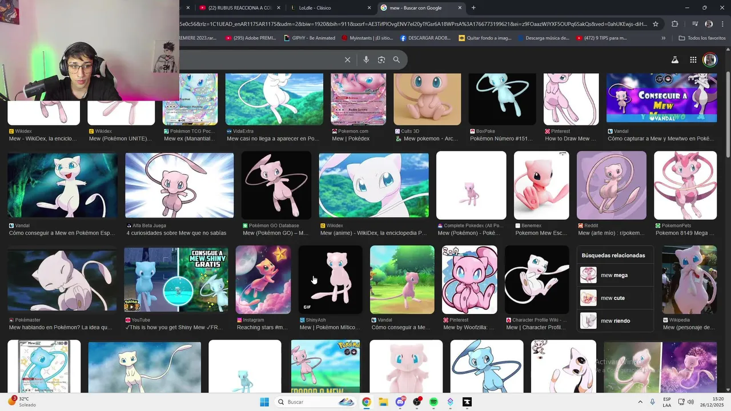731x411 pixels.
Task: Open Pinterest Mew by Woofzilla image
Action: (x=469, y=280)
